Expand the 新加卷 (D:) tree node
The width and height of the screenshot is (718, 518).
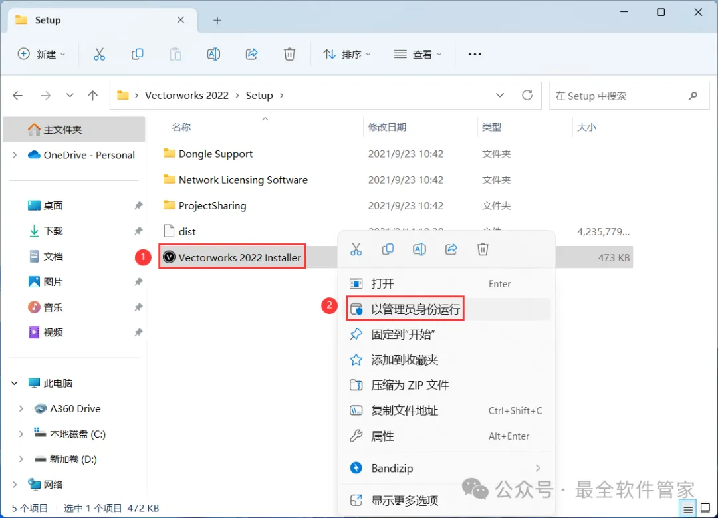pyautogui.click(x=21, y=459)
